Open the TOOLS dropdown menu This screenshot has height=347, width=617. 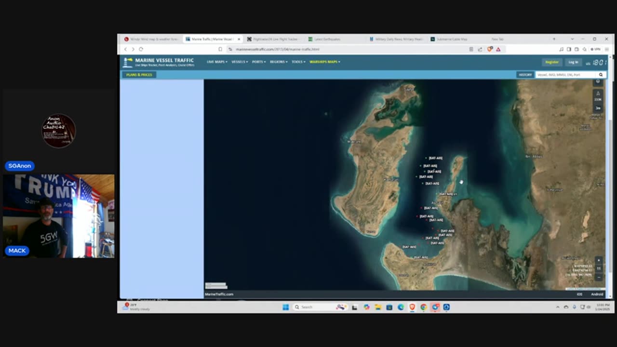(298, 62)
